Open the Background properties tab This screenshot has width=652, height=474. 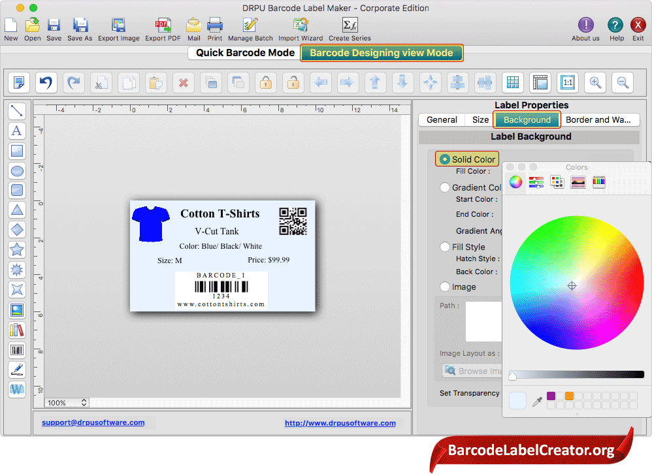pyautogui.click(x=527, y=119)
